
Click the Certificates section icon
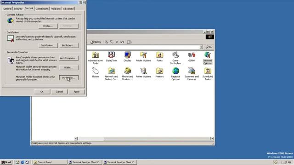[x=11, y=38]
